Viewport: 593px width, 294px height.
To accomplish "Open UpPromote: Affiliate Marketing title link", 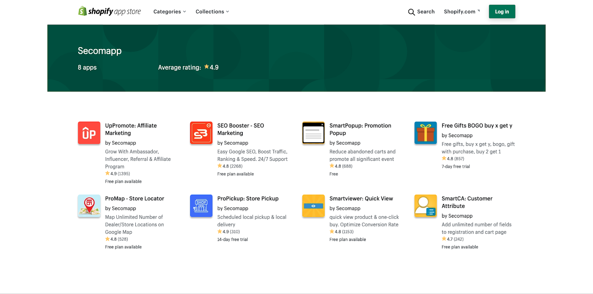I will [x=131, y=129].
